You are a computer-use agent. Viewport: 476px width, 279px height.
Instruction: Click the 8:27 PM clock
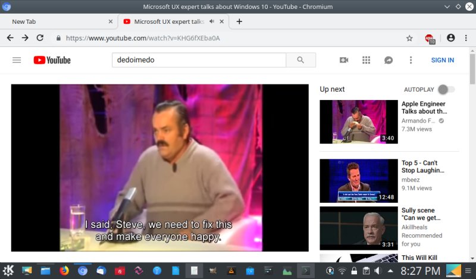tap(420, 271)
